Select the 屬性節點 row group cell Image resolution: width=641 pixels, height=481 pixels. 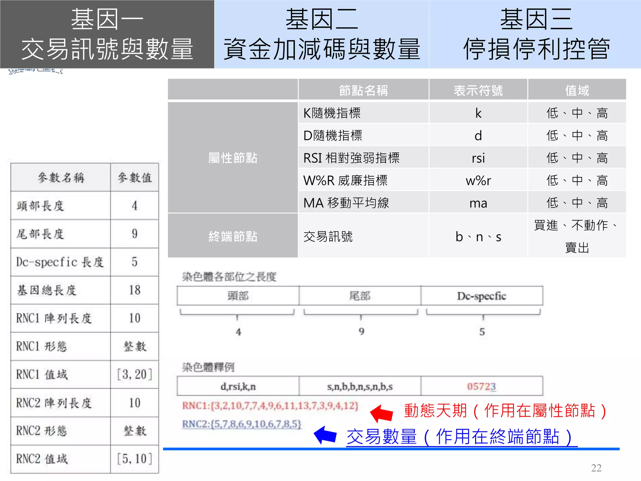[x=233, y=158]
